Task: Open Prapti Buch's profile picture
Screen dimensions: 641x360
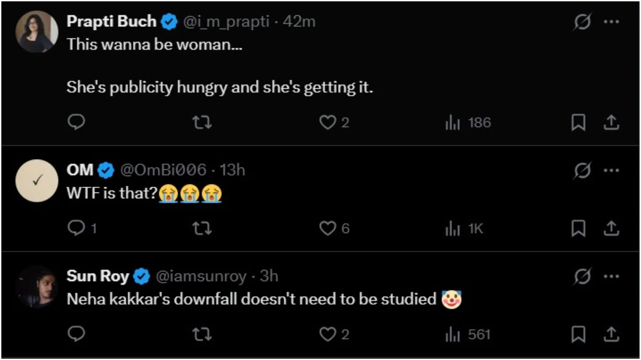Action: 37,32
